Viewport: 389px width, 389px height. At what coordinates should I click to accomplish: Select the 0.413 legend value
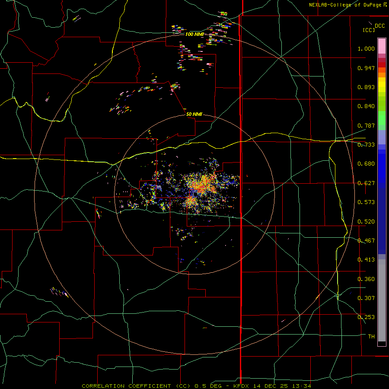coord(366,260)
